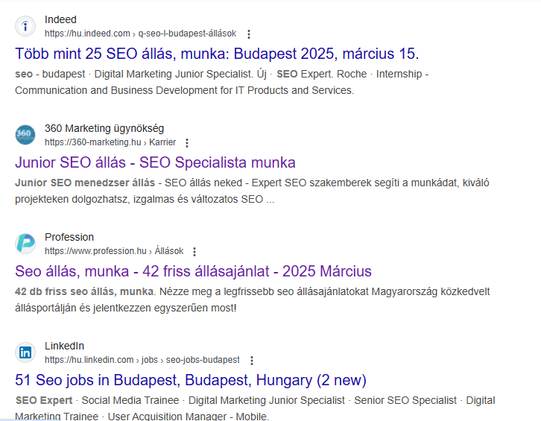Viewport: 541px width, 421px height.
Task: Open "Több mint 25 SEO állás" result
Action: click(x=217, y=54)
